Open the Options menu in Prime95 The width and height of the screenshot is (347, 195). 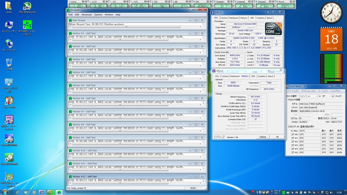pyautogui.click(x=98, y=15)
